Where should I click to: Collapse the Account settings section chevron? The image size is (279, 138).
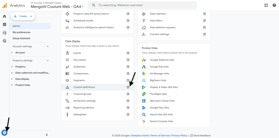tap(47, 46)
